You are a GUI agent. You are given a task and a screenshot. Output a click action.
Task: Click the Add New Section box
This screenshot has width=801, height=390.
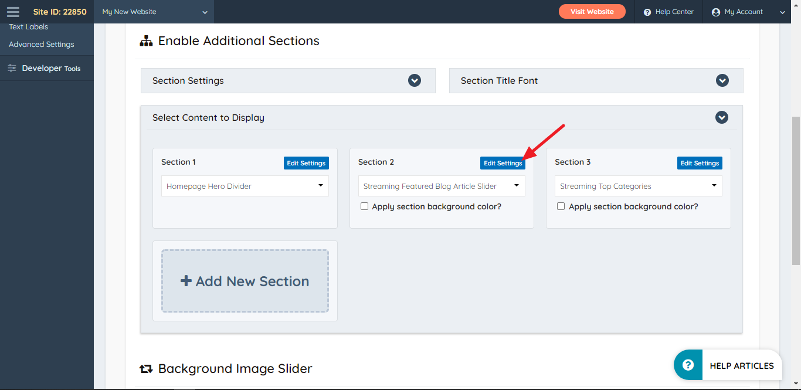tap(245, 281)
